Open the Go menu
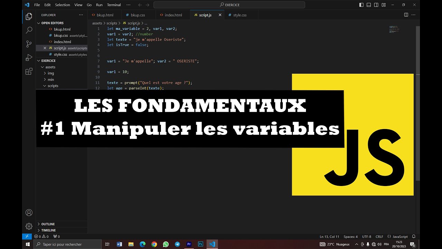Viewport: 442px width, 249px height. [89, 5]
